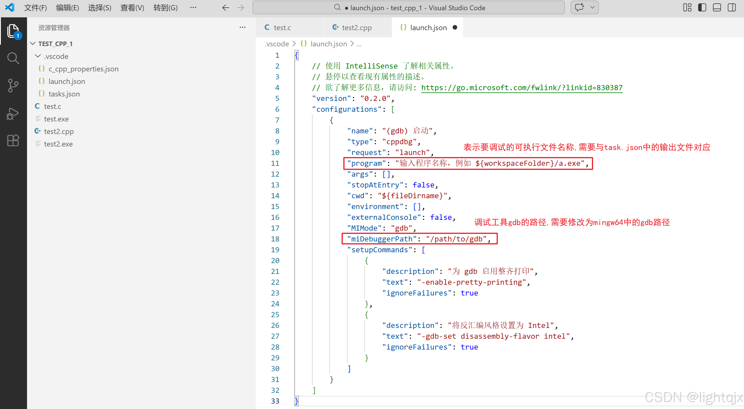The width and height of the screenshot is (744, 409).
Task: Open the Explorer view in activity bar
Action: click(13, 31)
